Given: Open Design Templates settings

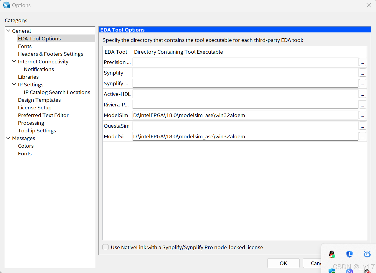Looking at the screenshot, I should tap(39, 100).
